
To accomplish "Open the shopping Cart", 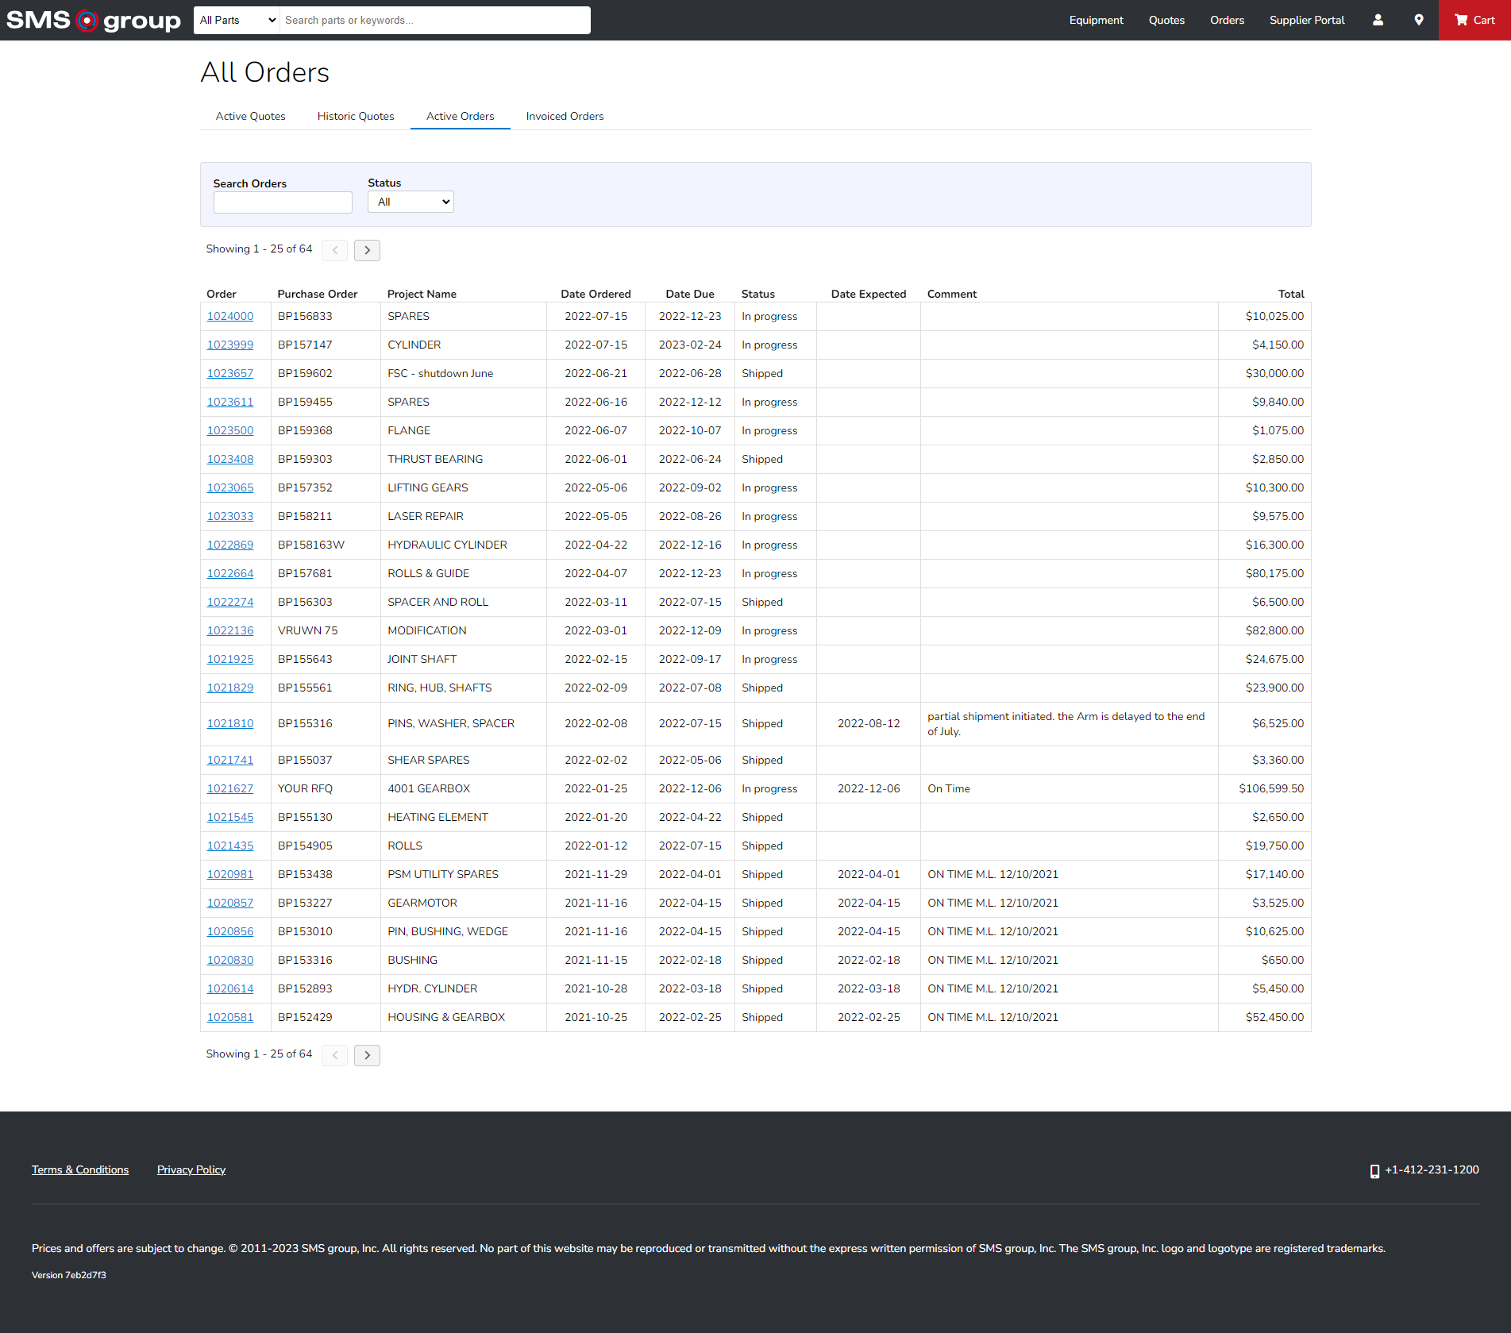I will click(x=1474, y=20).
